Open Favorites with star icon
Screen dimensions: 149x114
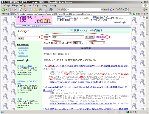coord(35,10)
